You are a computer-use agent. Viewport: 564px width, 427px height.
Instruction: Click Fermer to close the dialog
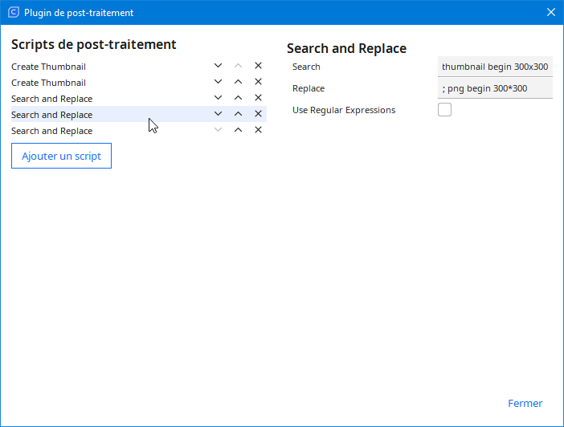(x=525, y=404)
